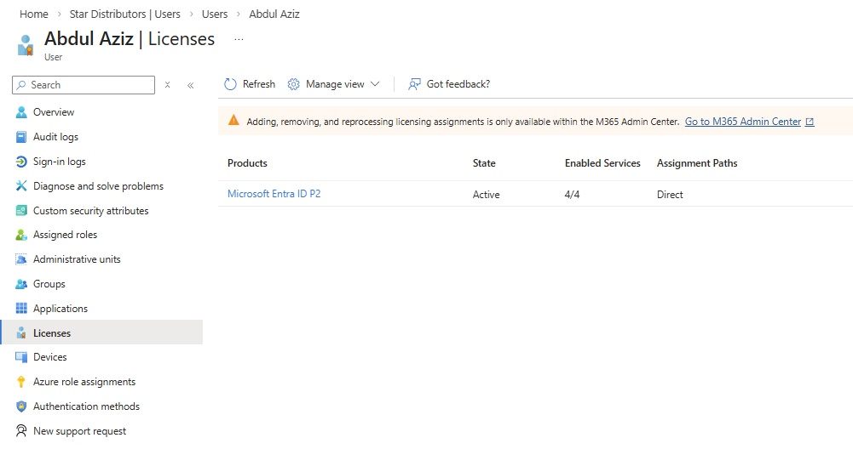Navigate to Home breadcrumb
Image resolution: width=853 pixels, height=449 pixels.
34,14
